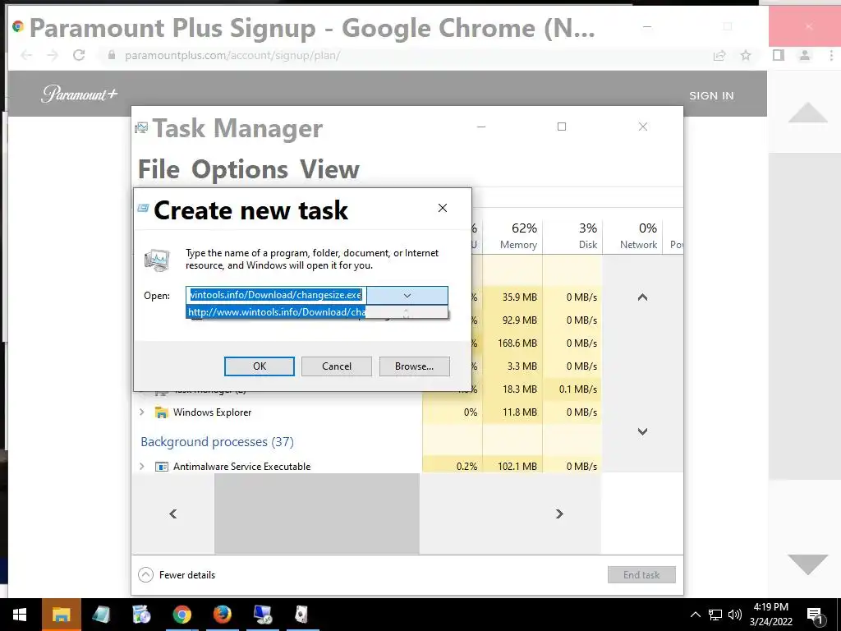841x631 pixels.
Task: Click the Paramount+ logo in Chrome
Action: coord(80,94)
